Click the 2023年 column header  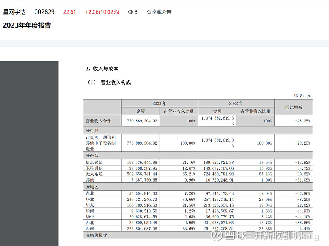[x=159, y=102]
